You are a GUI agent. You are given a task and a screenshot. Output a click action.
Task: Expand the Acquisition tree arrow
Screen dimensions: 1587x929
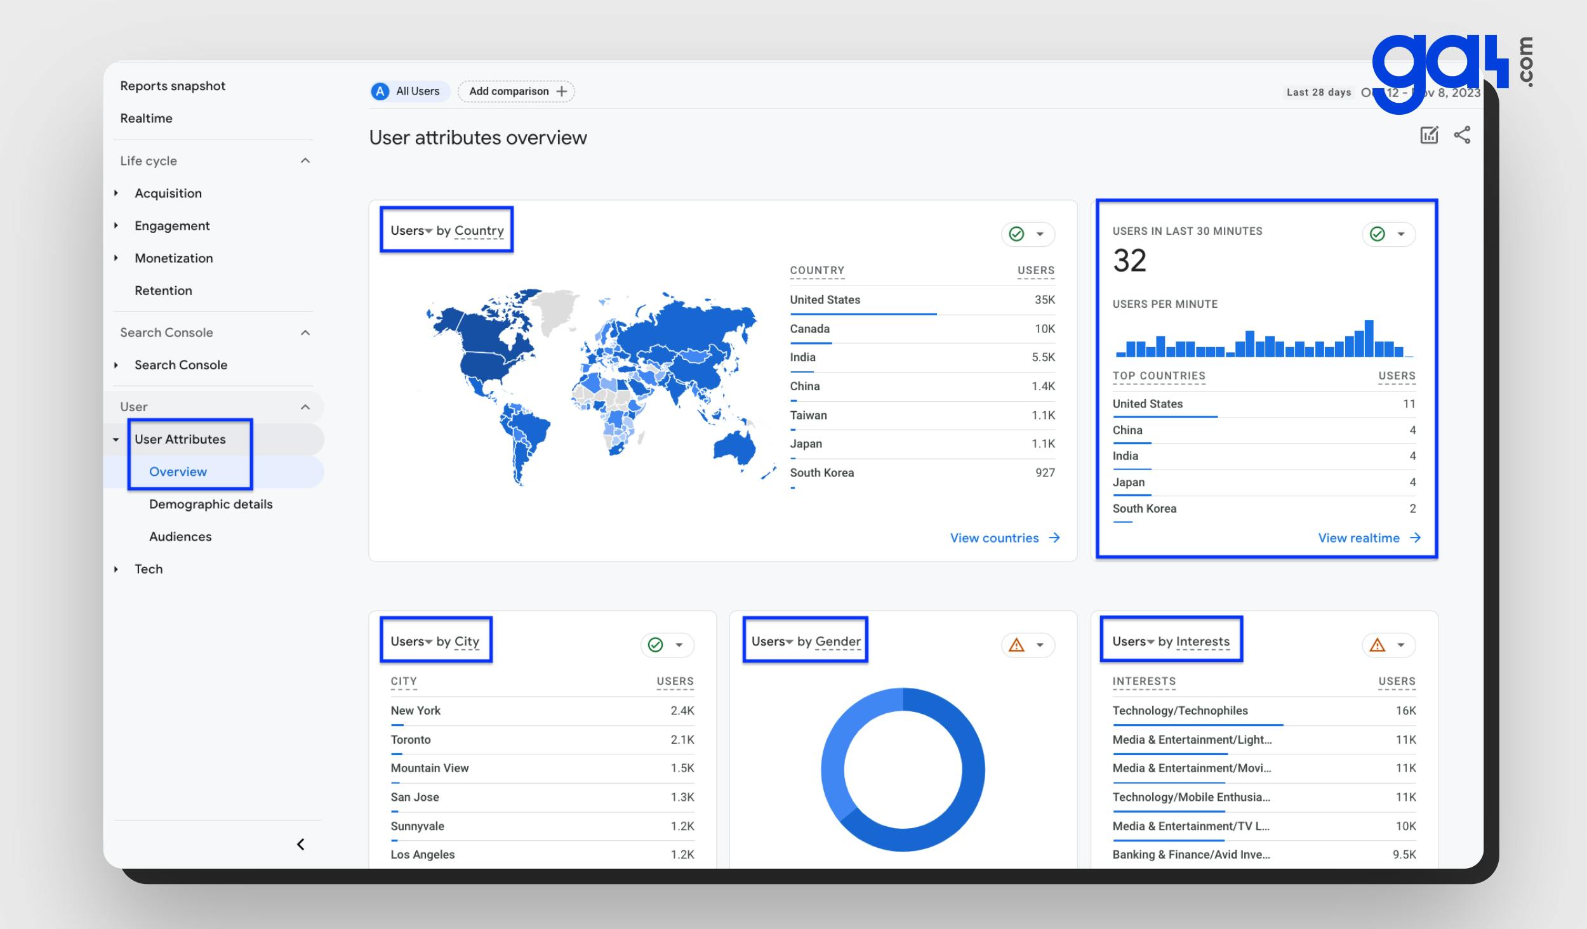point(116,193)
